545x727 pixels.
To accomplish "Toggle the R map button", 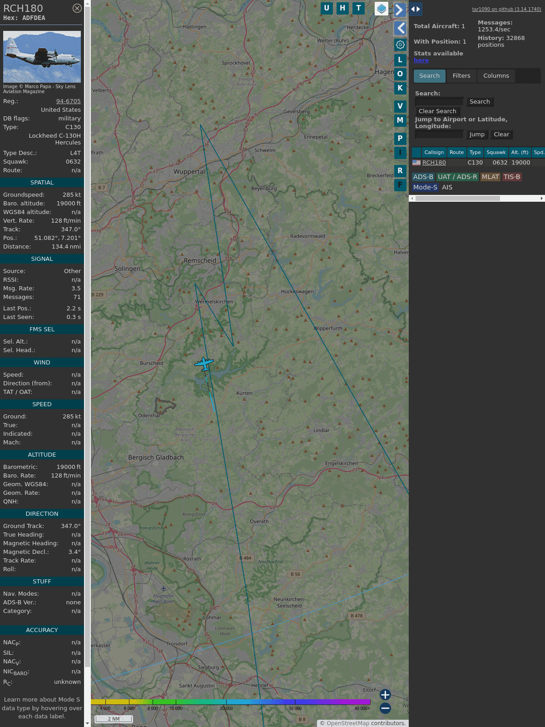I will click(400, 170).
